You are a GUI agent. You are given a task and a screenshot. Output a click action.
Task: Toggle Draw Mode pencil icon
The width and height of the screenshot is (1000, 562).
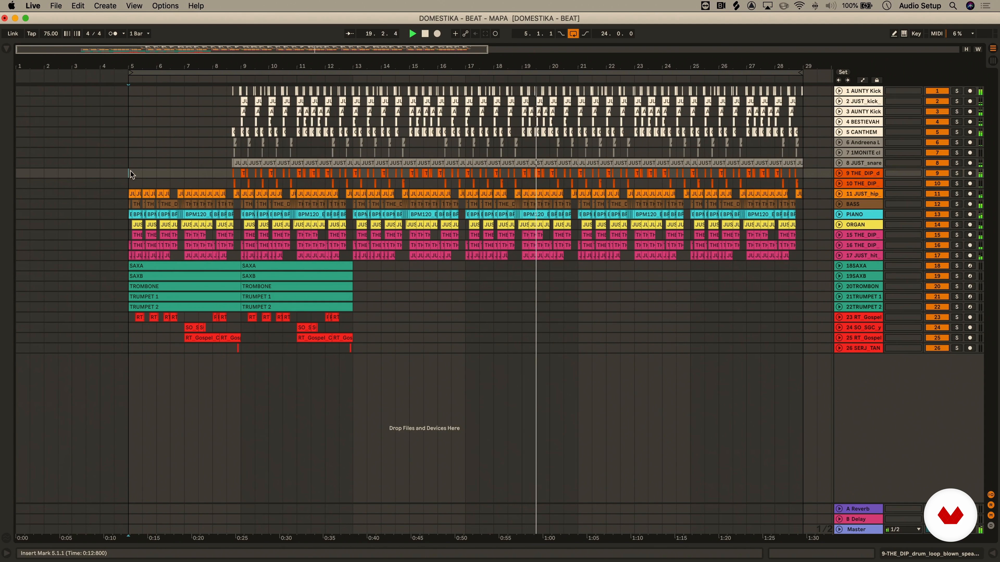pyautogui.click(x=894, y=34)
